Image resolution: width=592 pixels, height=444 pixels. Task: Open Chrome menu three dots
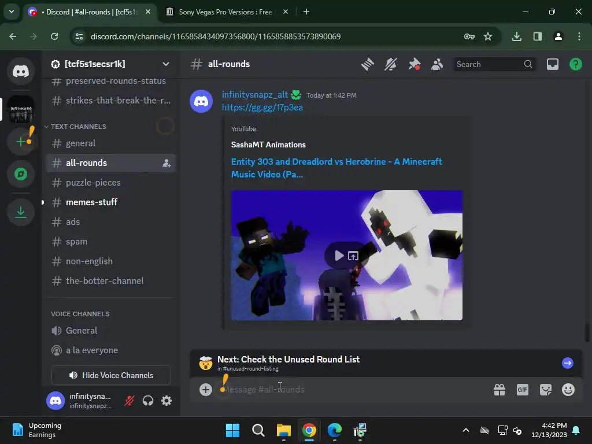pyautogui.click(x=579, y=36)
